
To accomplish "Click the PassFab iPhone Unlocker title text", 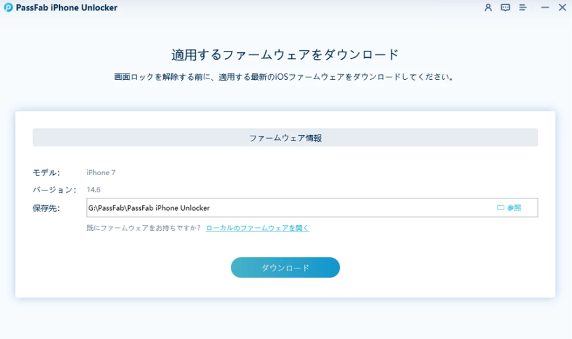I will [x=66, y=7].
